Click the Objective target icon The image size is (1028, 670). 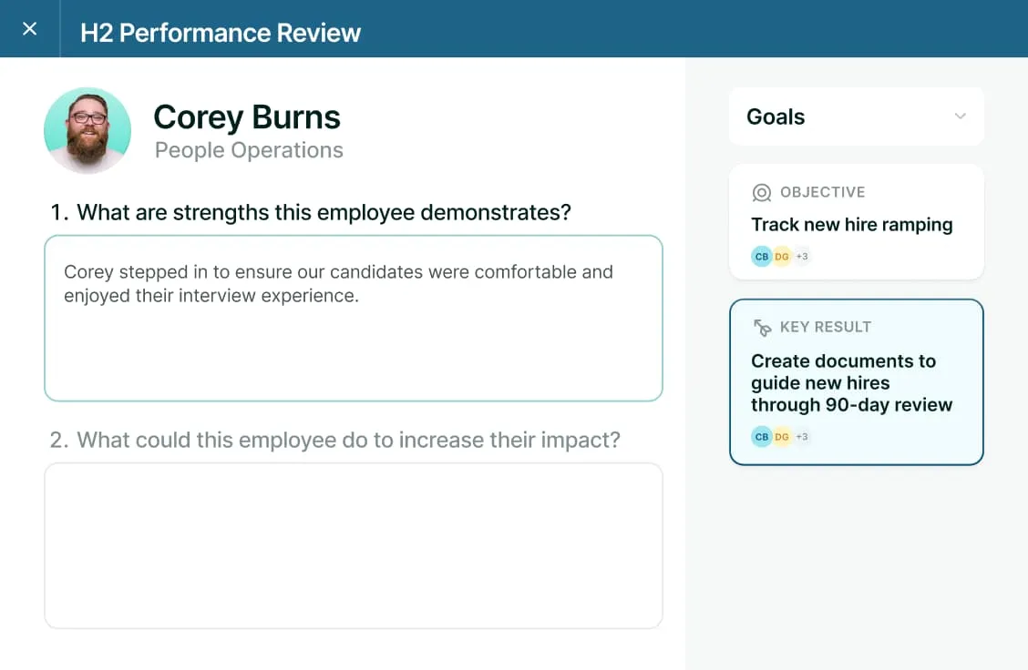click(x=761, y=193)
